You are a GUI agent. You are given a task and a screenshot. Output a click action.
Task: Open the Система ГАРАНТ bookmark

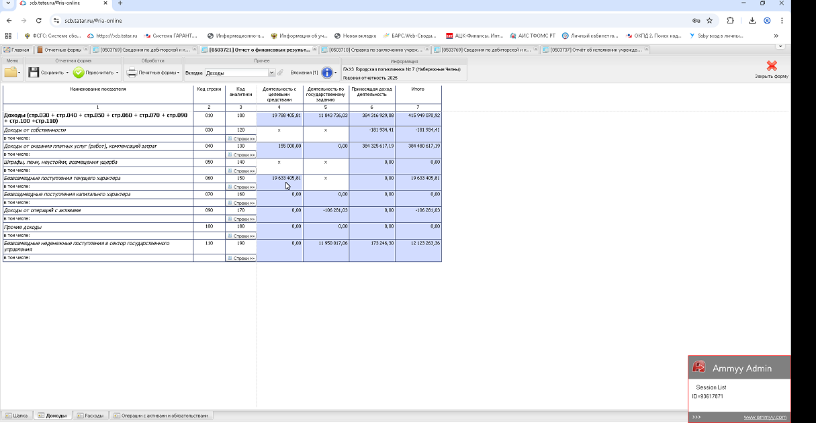(171, 36)
